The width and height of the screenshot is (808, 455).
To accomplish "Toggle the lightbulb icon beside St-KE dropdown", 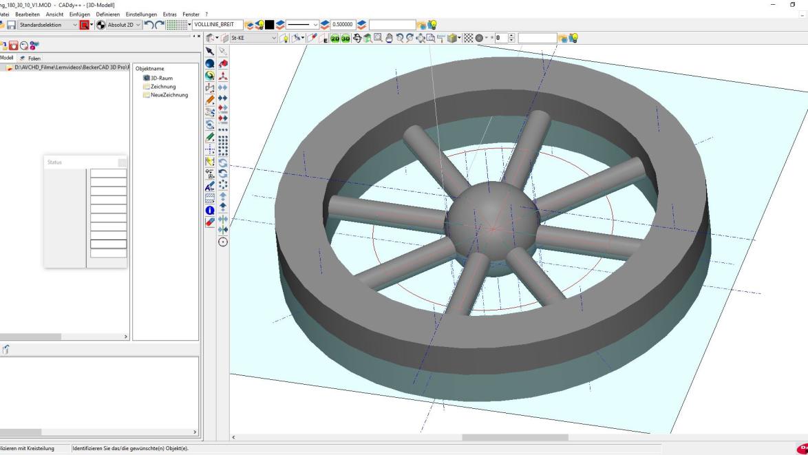I will [284, 38].
